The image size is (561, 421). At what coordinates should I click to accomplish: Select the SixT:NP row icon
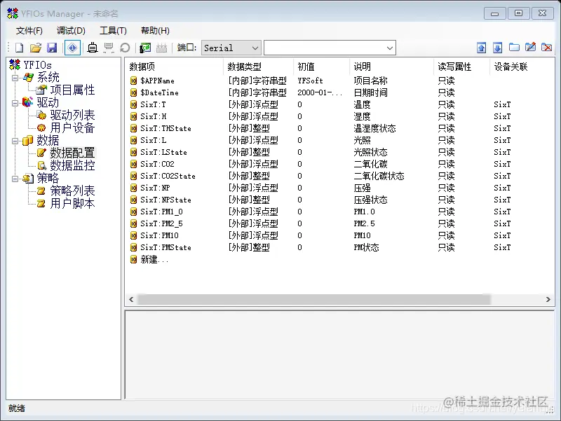point(133,188)
